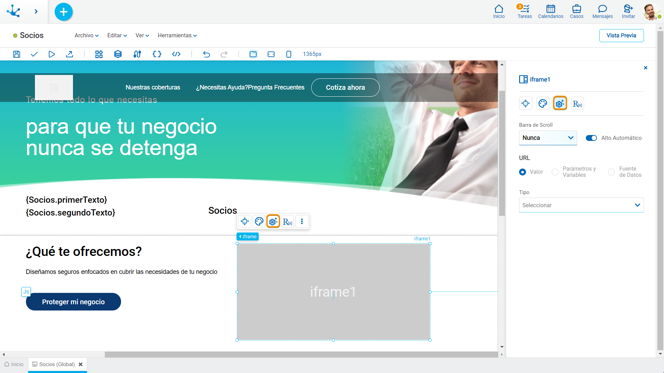Viewport: 664px width, 373px height.
Task: Click the checkmark validate icon
Action: pyautogui.click(x=34, y=54)
